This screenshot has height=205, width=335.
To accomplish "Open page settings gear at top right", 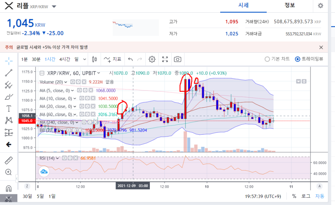I will (x=320, y=6).
